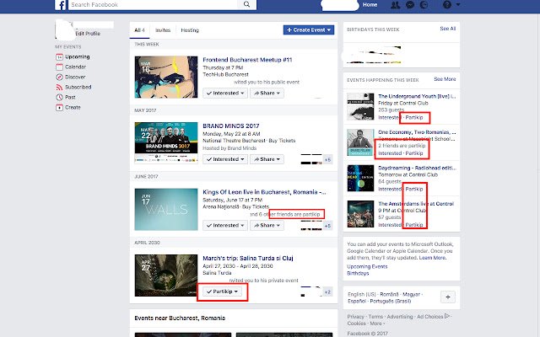Click the +5 guests badge on BRAND MINDS
540x337 pixels.
[x=328, y=159]
